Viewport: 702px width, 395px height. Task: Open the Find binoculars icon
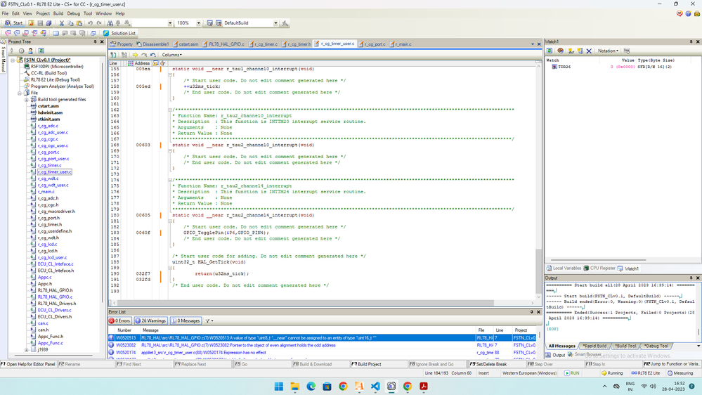(110, 22)
